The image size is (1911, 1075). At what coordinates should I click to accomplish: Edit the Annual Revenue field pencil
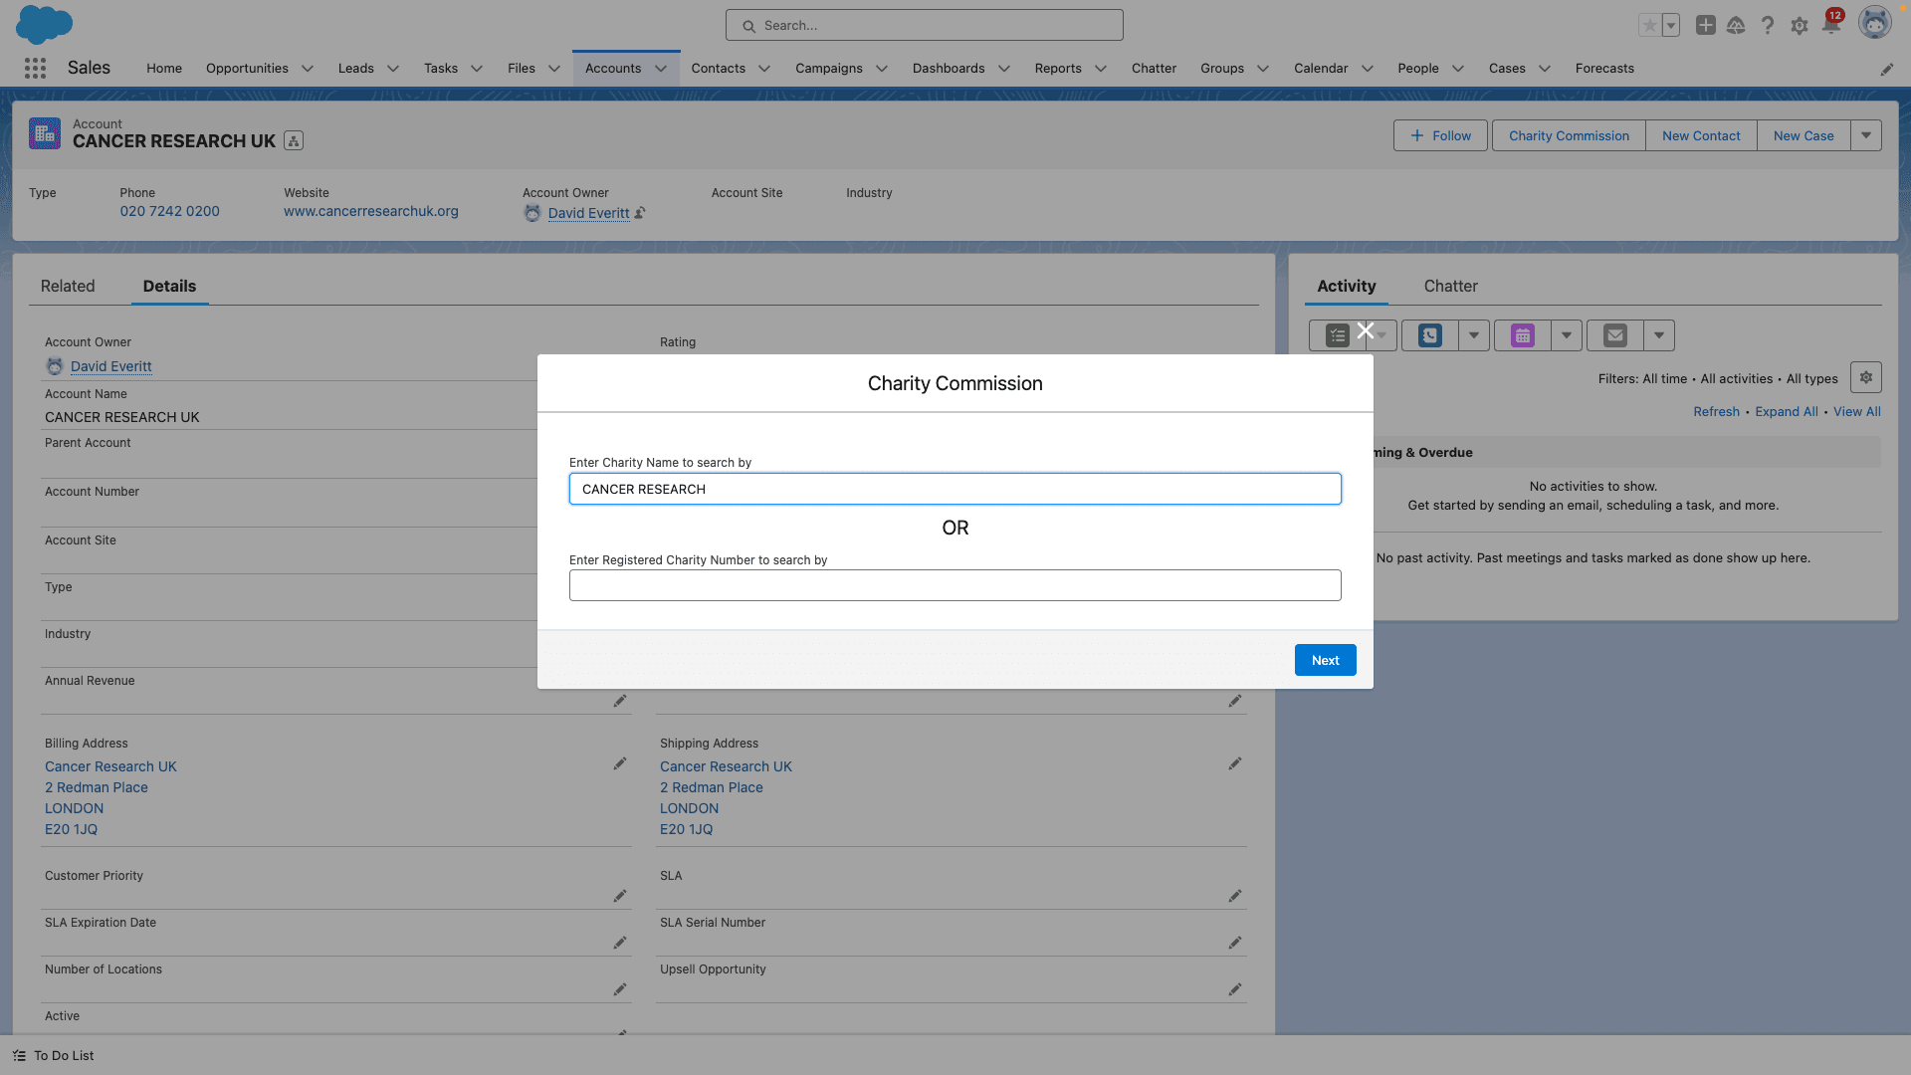(620, 701)
